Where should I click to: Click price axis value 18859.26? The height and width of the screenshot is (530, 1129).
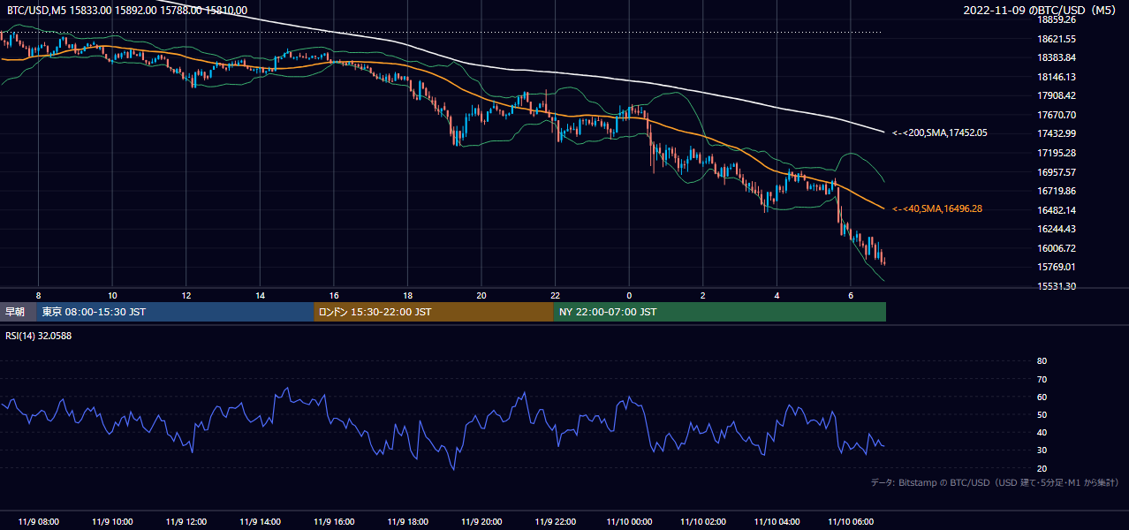click(1056, 19)
